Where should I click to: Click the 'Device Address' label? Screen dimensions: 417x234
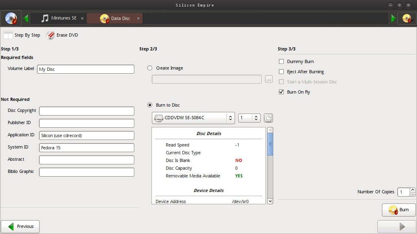point(171,201)
